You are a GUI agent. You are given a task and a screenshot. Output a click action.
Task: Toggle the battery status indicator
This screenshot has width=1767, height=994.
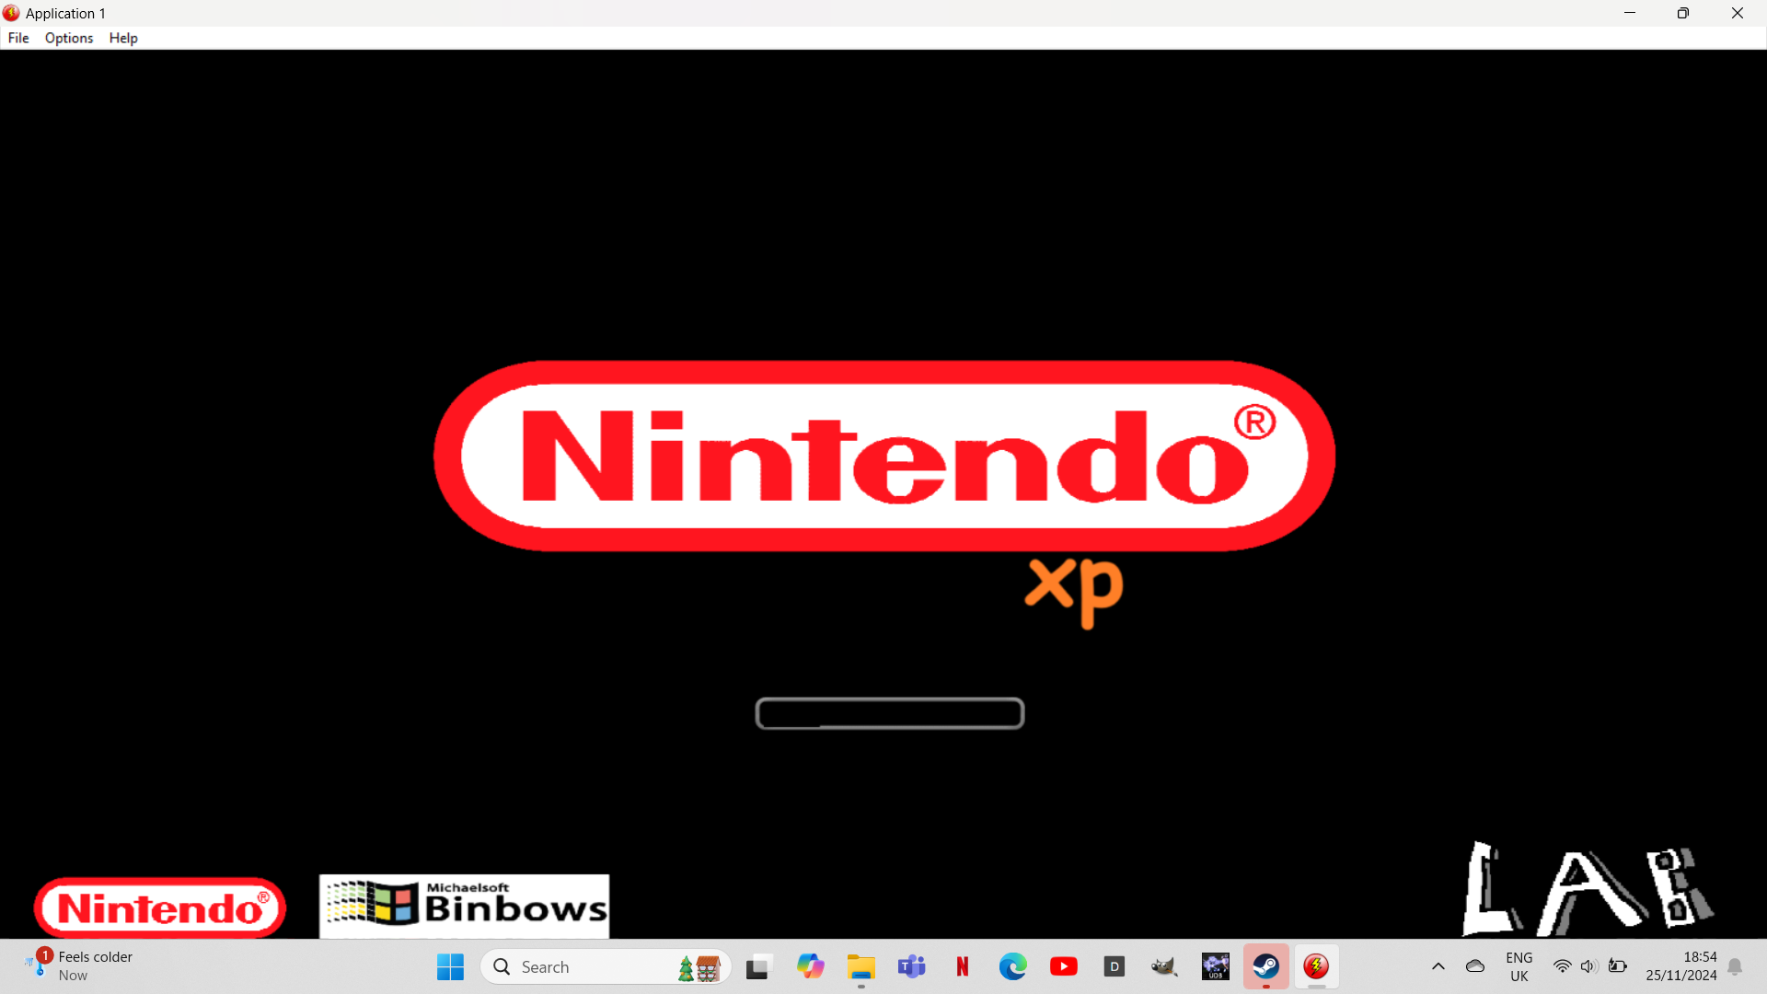point(1618,966)
